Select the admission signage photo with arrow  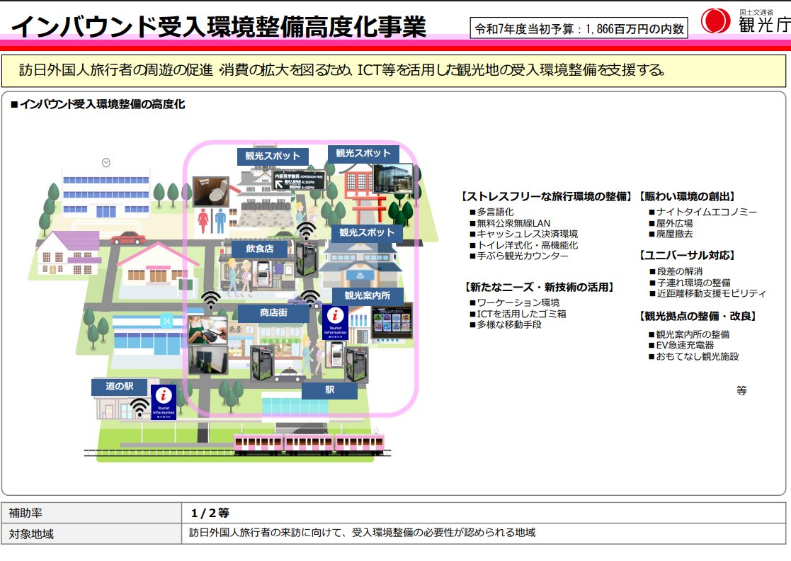tap(299, 181)
